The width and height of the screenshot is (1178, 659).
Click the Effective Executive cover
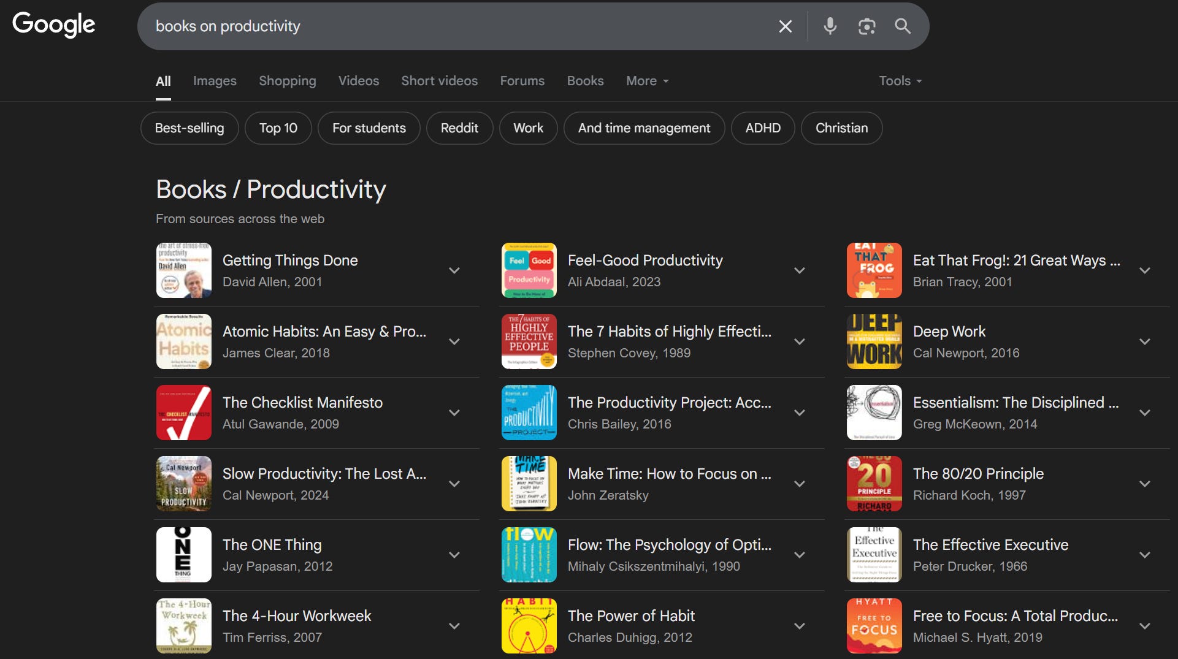(x=874, y=555)
